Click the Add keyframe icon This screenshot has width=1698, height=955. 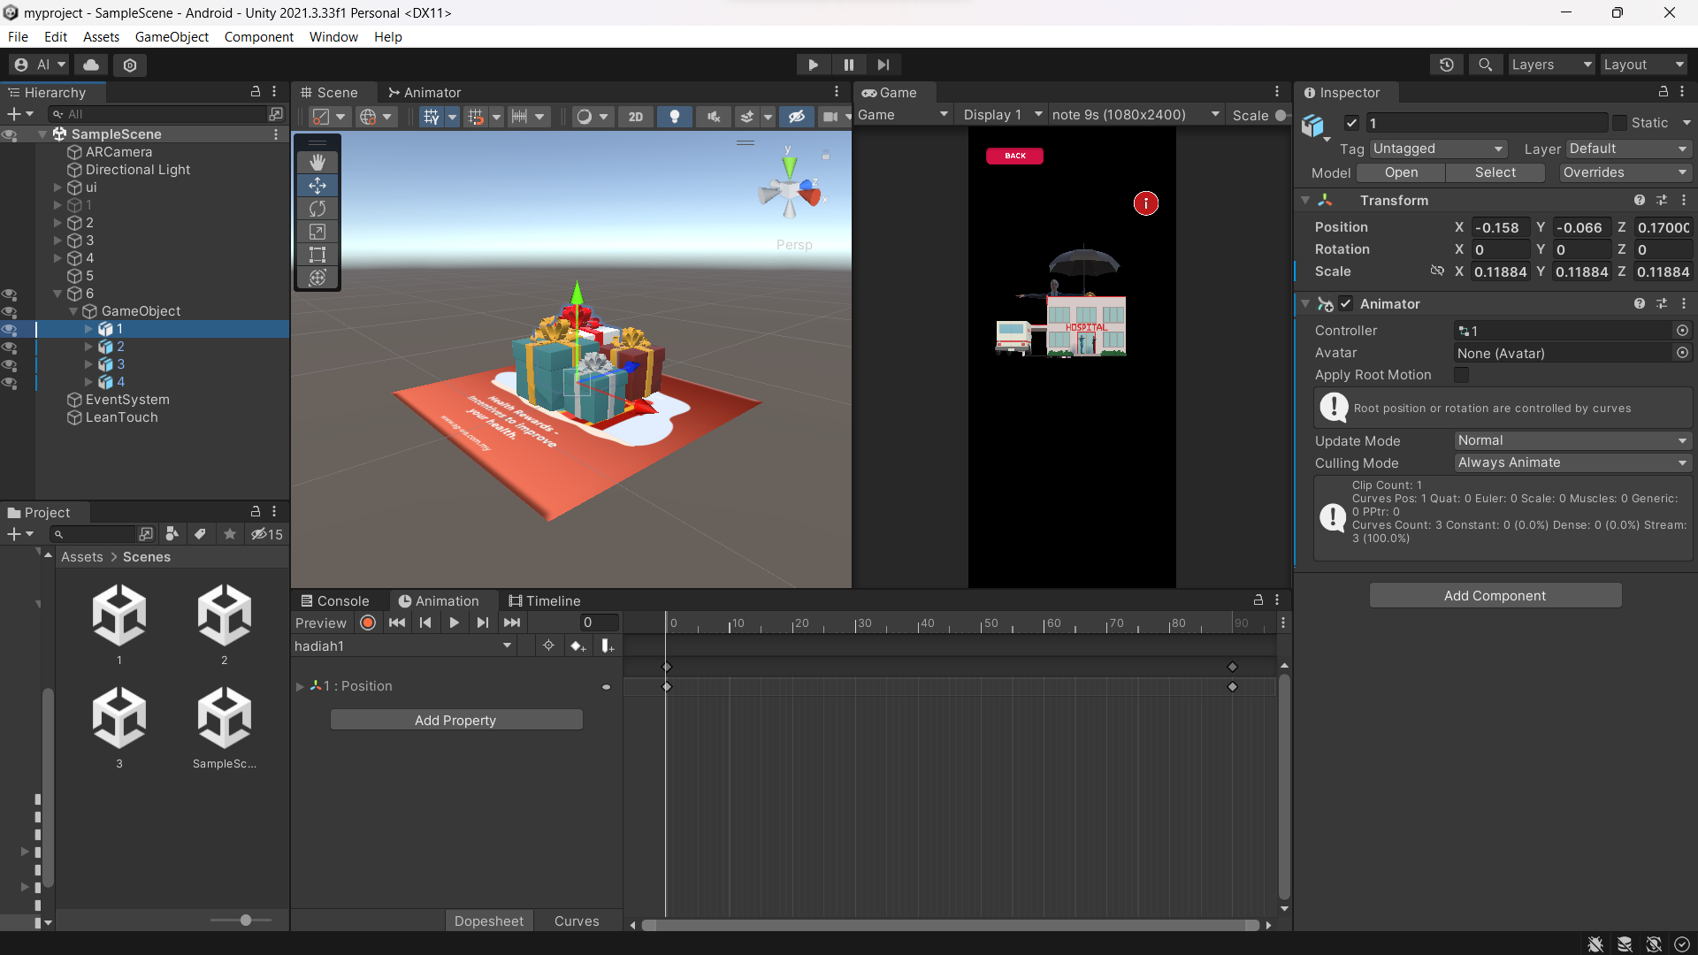[578, 646]
